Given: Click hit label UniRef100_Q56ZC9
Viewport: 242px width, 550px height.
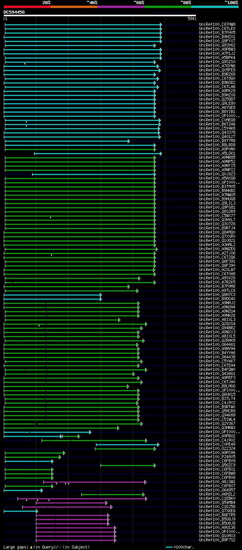Looking at the screenshot, I should coord(217,465).
